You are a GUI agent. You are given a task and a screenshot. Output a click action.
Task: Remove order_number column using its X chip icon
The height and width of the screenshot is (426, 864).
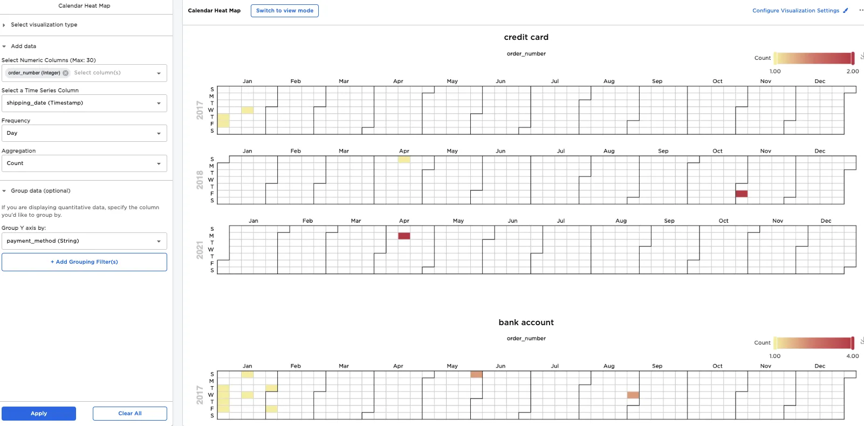65,73
